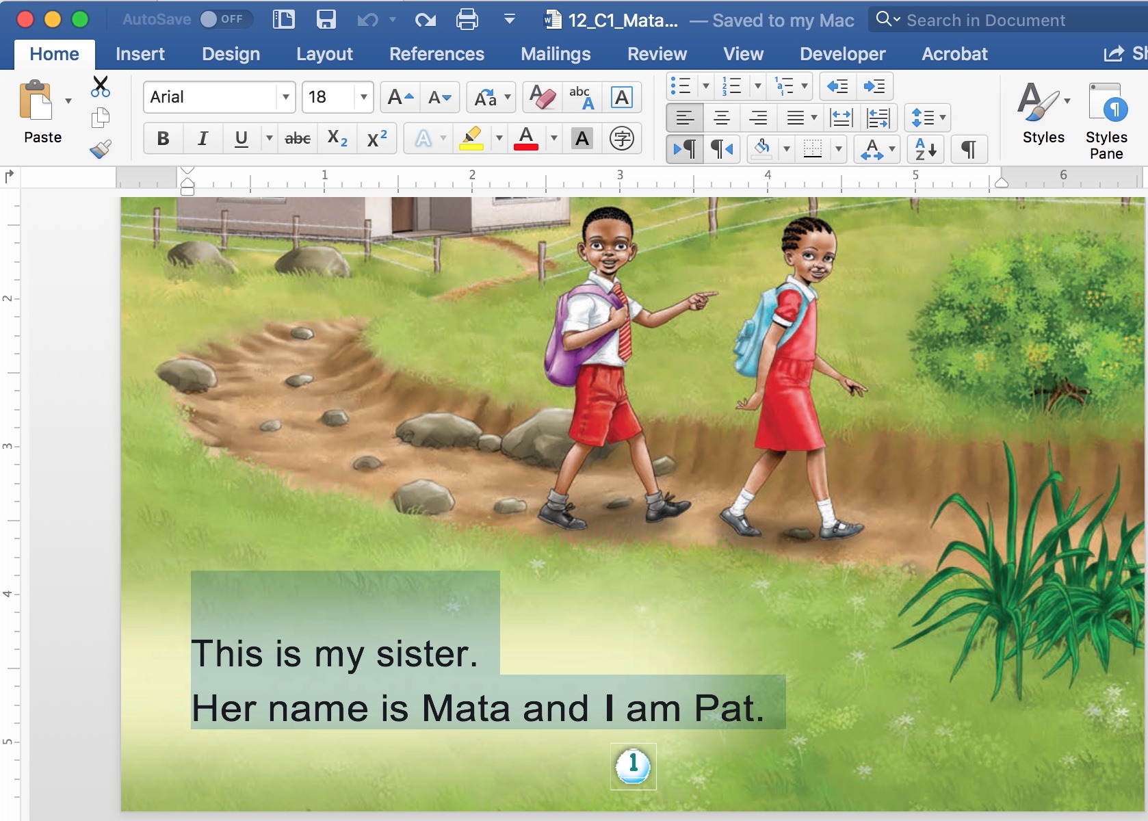Switch to the Design tab
Image resolution: width=1148 pixels, height=821 pixels.
(231, 54)
